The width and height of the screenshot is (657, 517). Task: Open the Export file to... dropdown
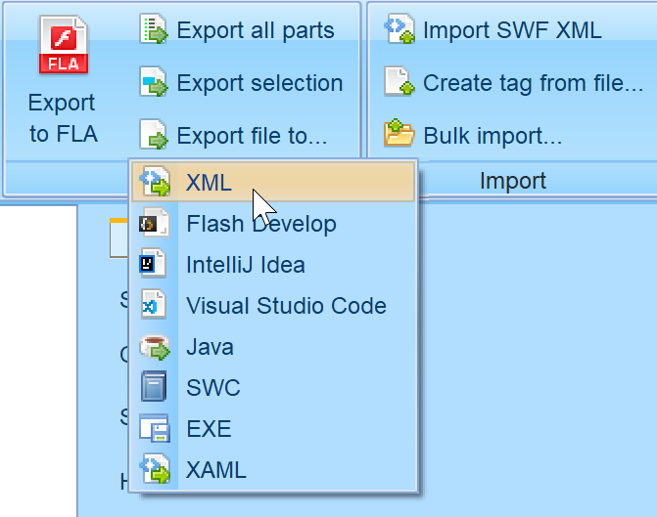(x=252, y=136)
